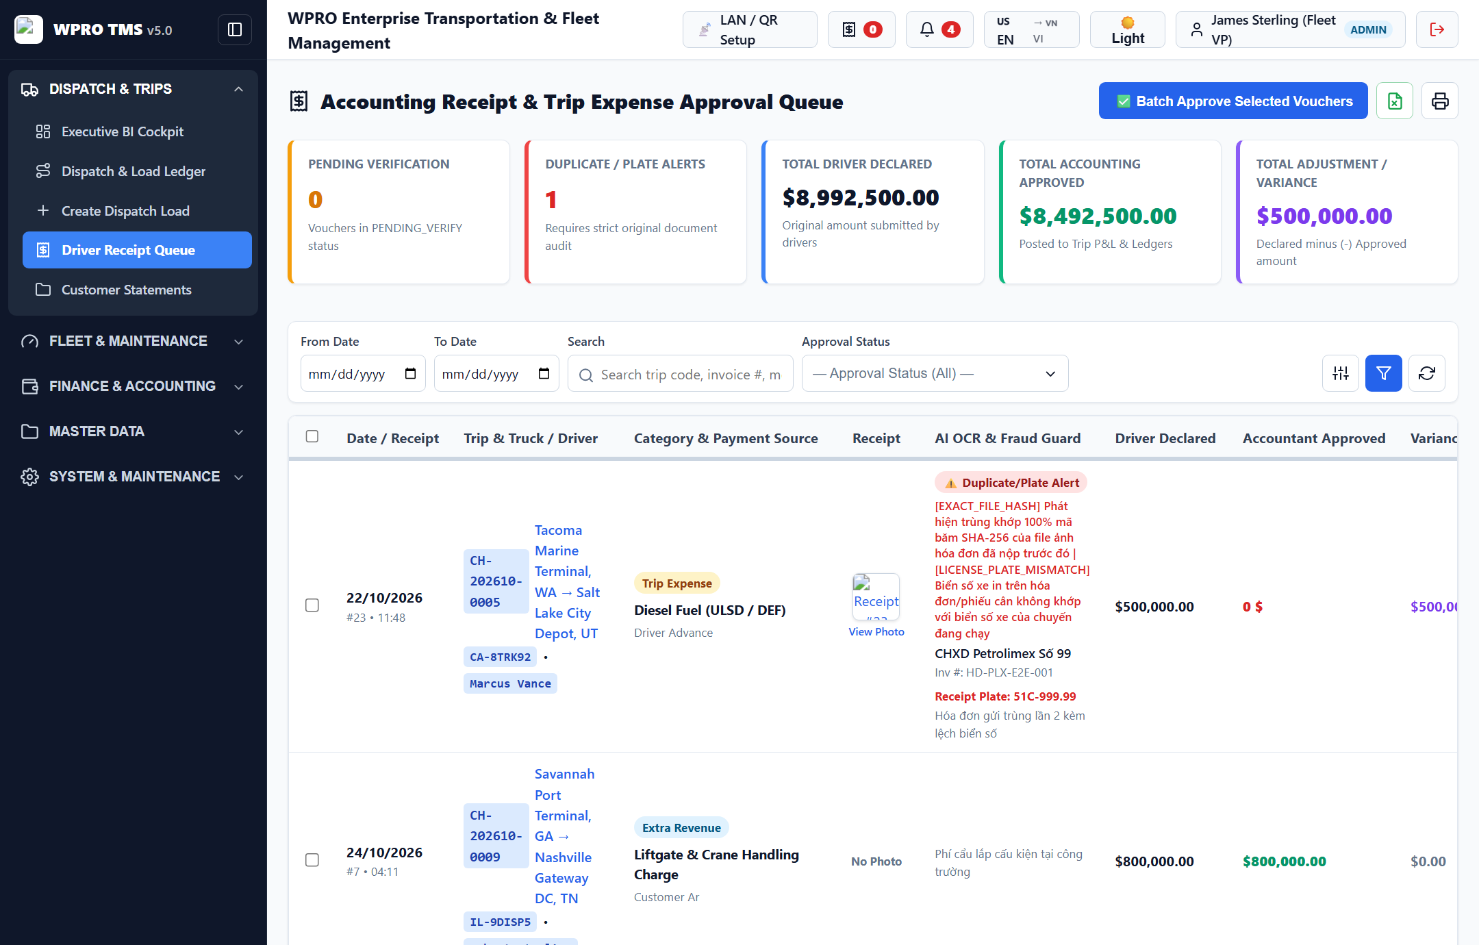The height and width of the screenshot is (945, 1479).
Task: Select the CH-202610-0009 voucher checkbox
Action: (x=312, y=860)
